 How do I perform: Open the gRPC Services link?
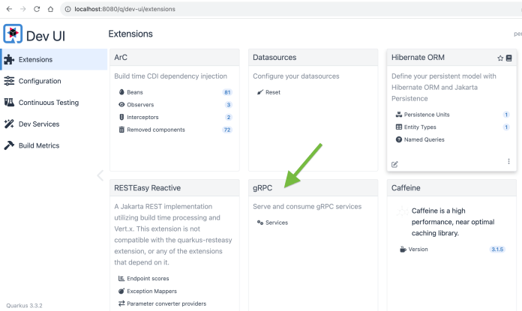(276, 223)
